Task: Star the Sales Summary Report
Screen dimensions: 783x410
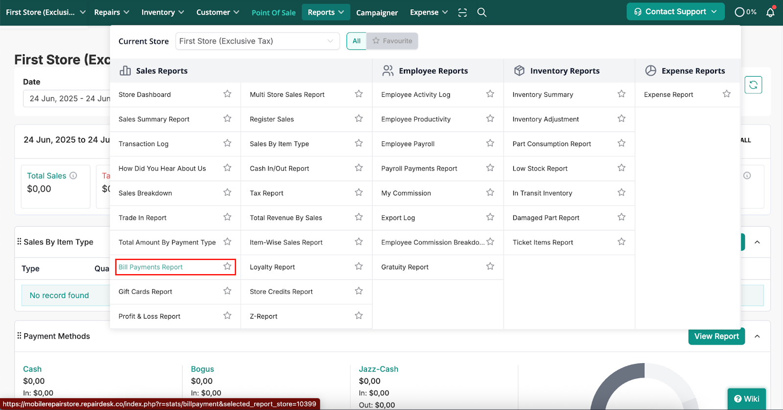Action: [x=228, y=118]
